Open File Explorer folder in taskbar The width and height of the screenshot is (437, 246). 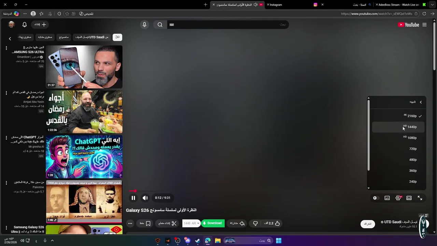217,241
